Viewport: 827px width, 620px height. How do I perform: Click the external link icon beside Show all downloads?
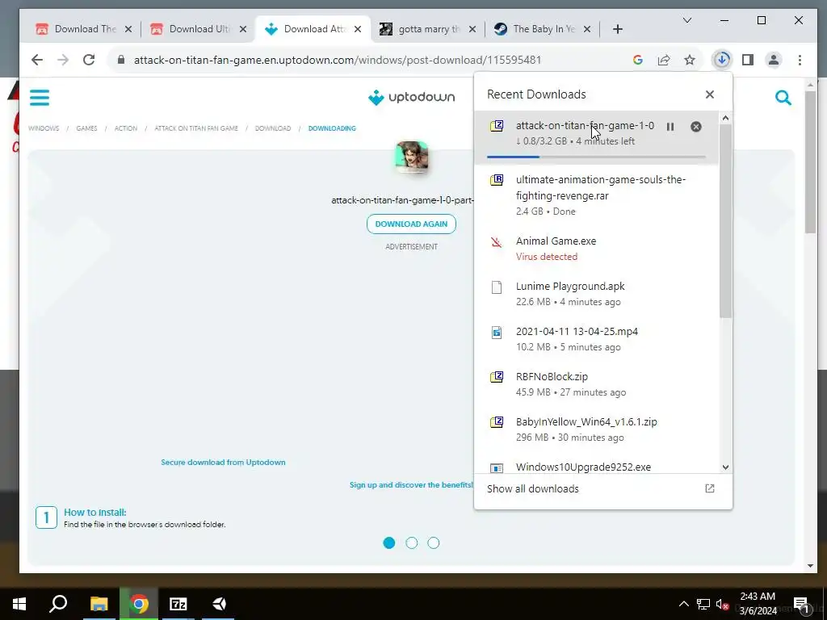pos(710,488)
